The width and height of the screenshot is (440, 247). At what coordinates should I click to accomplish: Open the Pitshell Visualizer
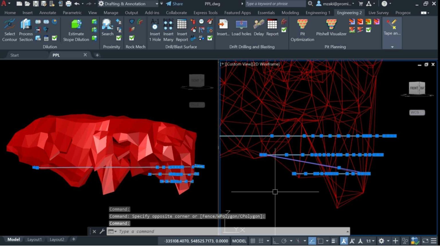click(x=331, y=29)
